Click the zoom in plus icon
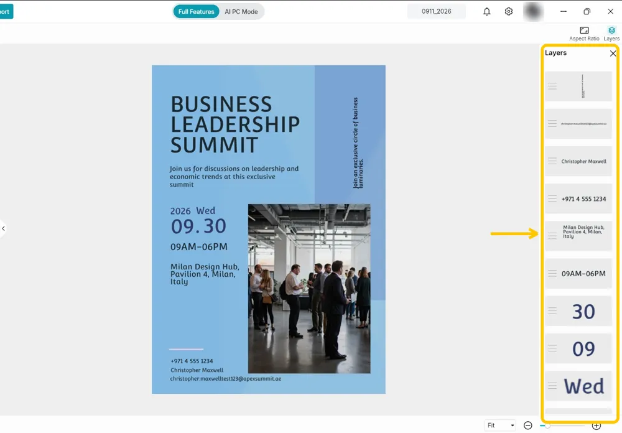 pos(596,426)
